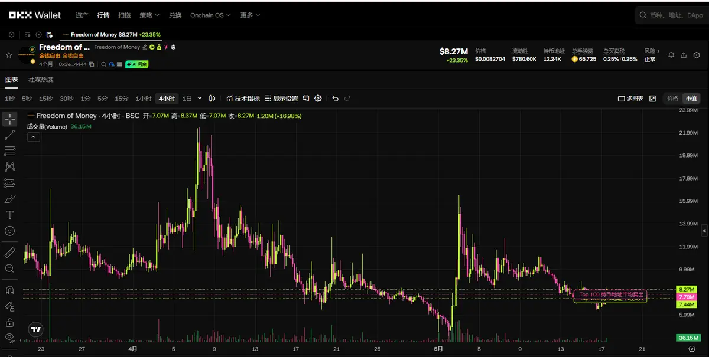Click the magnifier icon beside contract address

[103, 64]
